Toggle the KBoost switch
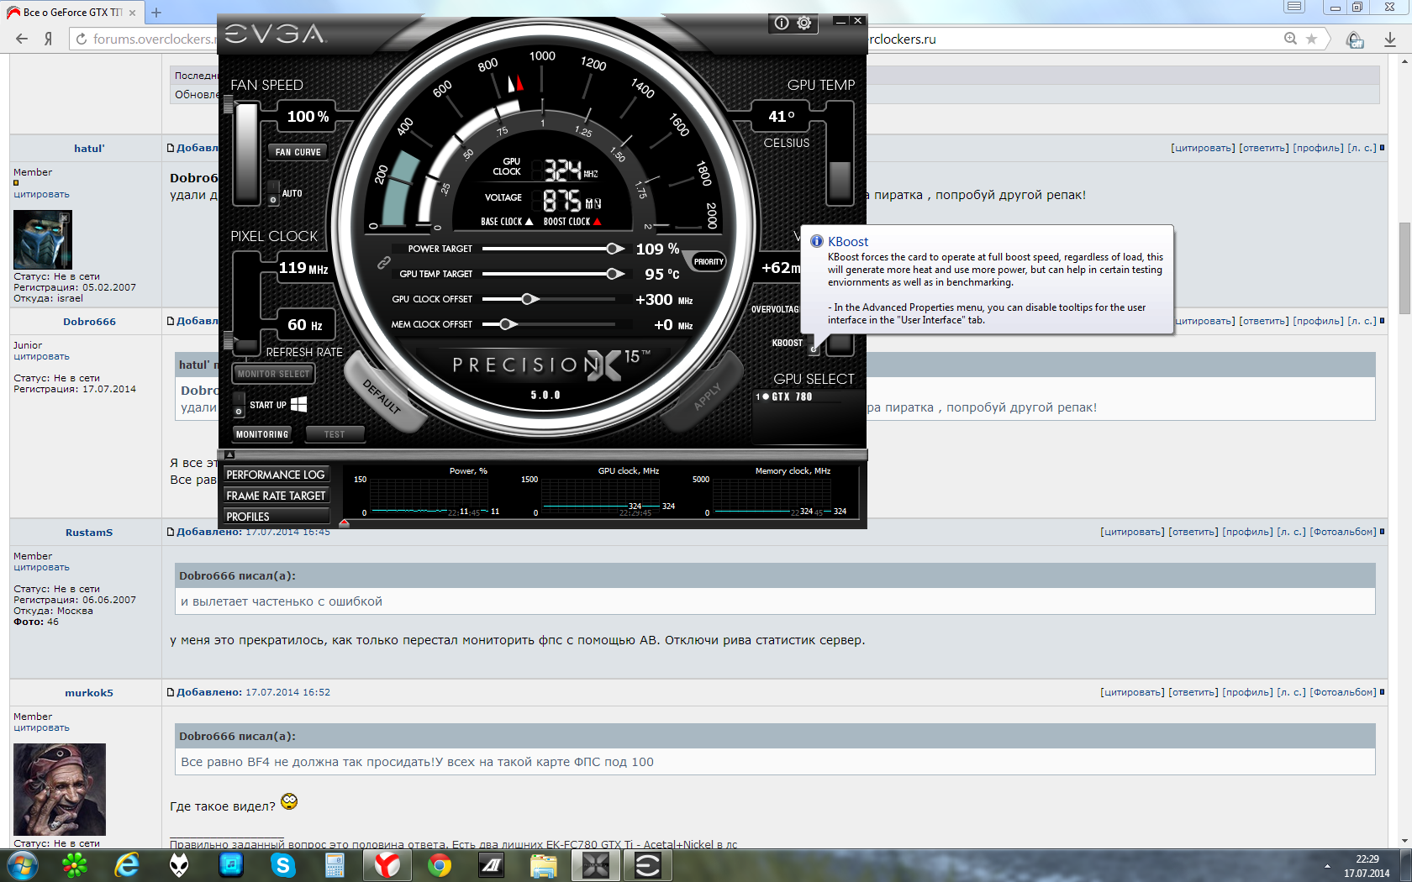This screenshot has width=1412, height=882. [813, 344]
